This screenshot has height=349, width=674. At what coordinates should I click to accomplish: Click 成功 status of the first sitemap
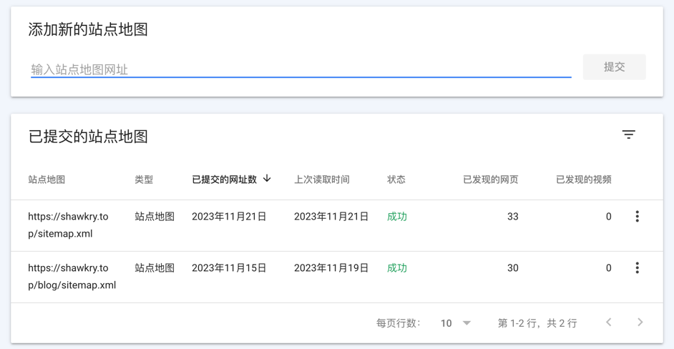point(396,217)
